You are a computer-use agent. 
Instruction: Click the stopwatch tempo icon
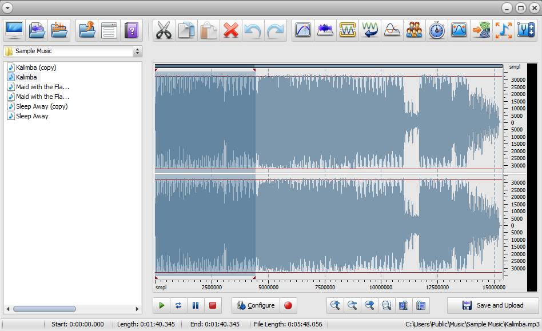coord(437,30)
